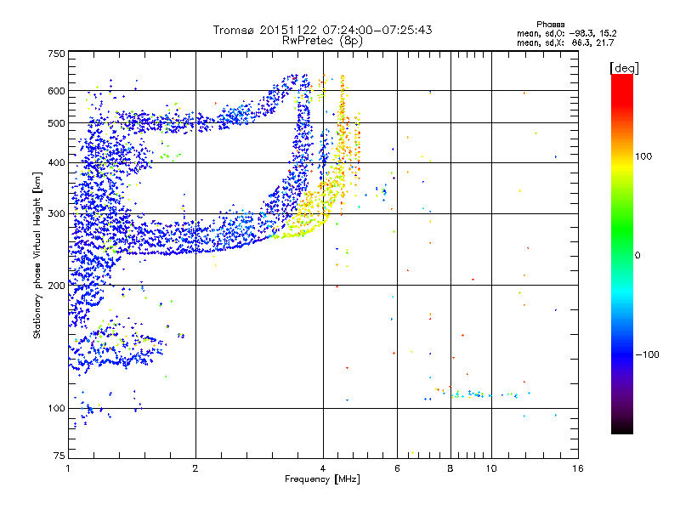
Task: Click the y-axis tick label '750'
Action: [x=56, y=54]
